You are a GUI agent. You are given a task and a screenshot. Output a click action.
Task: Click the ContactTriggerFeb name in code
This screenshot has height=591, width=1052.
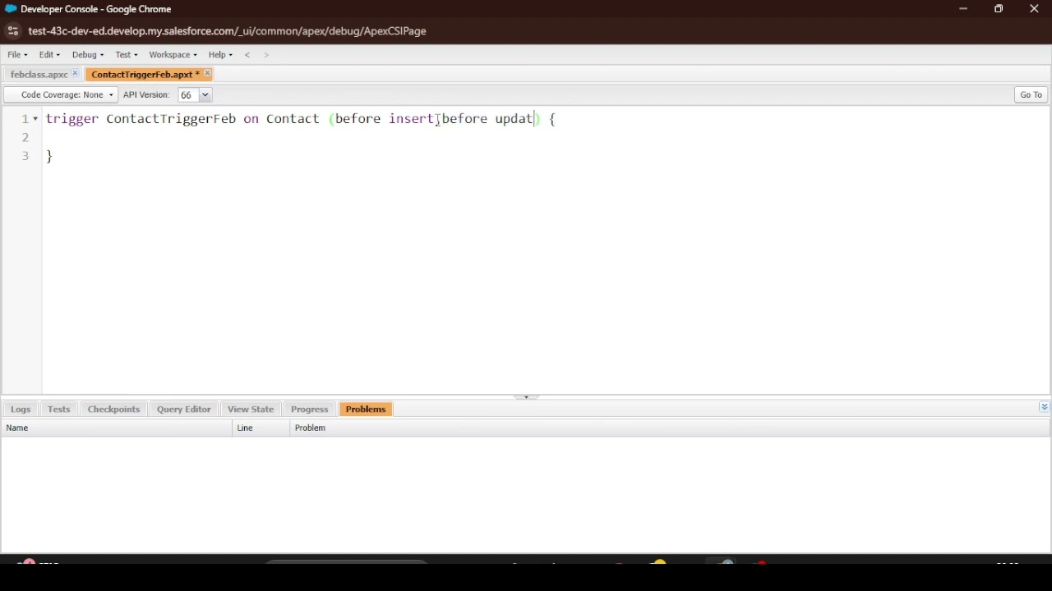pyautogui.click(x=171, y=119)
